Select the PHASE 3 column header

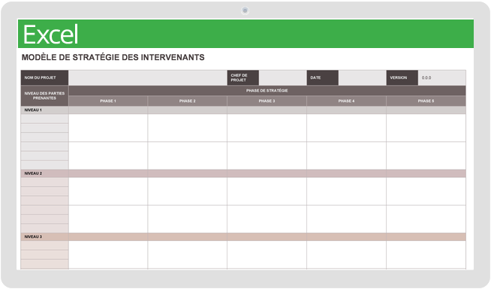click(x=267, y=101)
